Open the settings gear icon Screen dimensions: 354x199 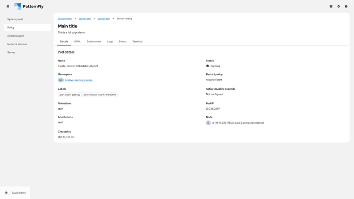coord(339,7)
